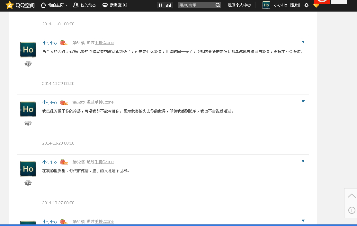Click the tomato badge on floor 63 post
Image resolution: width=357 pixels, height=226 pixels.
pos(64,103)
